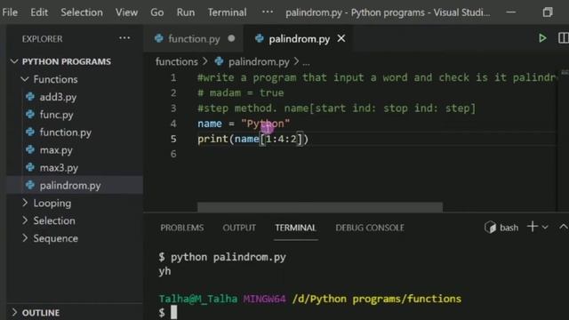
Task: Click line number 1 in the gutter
Action: 173,77
